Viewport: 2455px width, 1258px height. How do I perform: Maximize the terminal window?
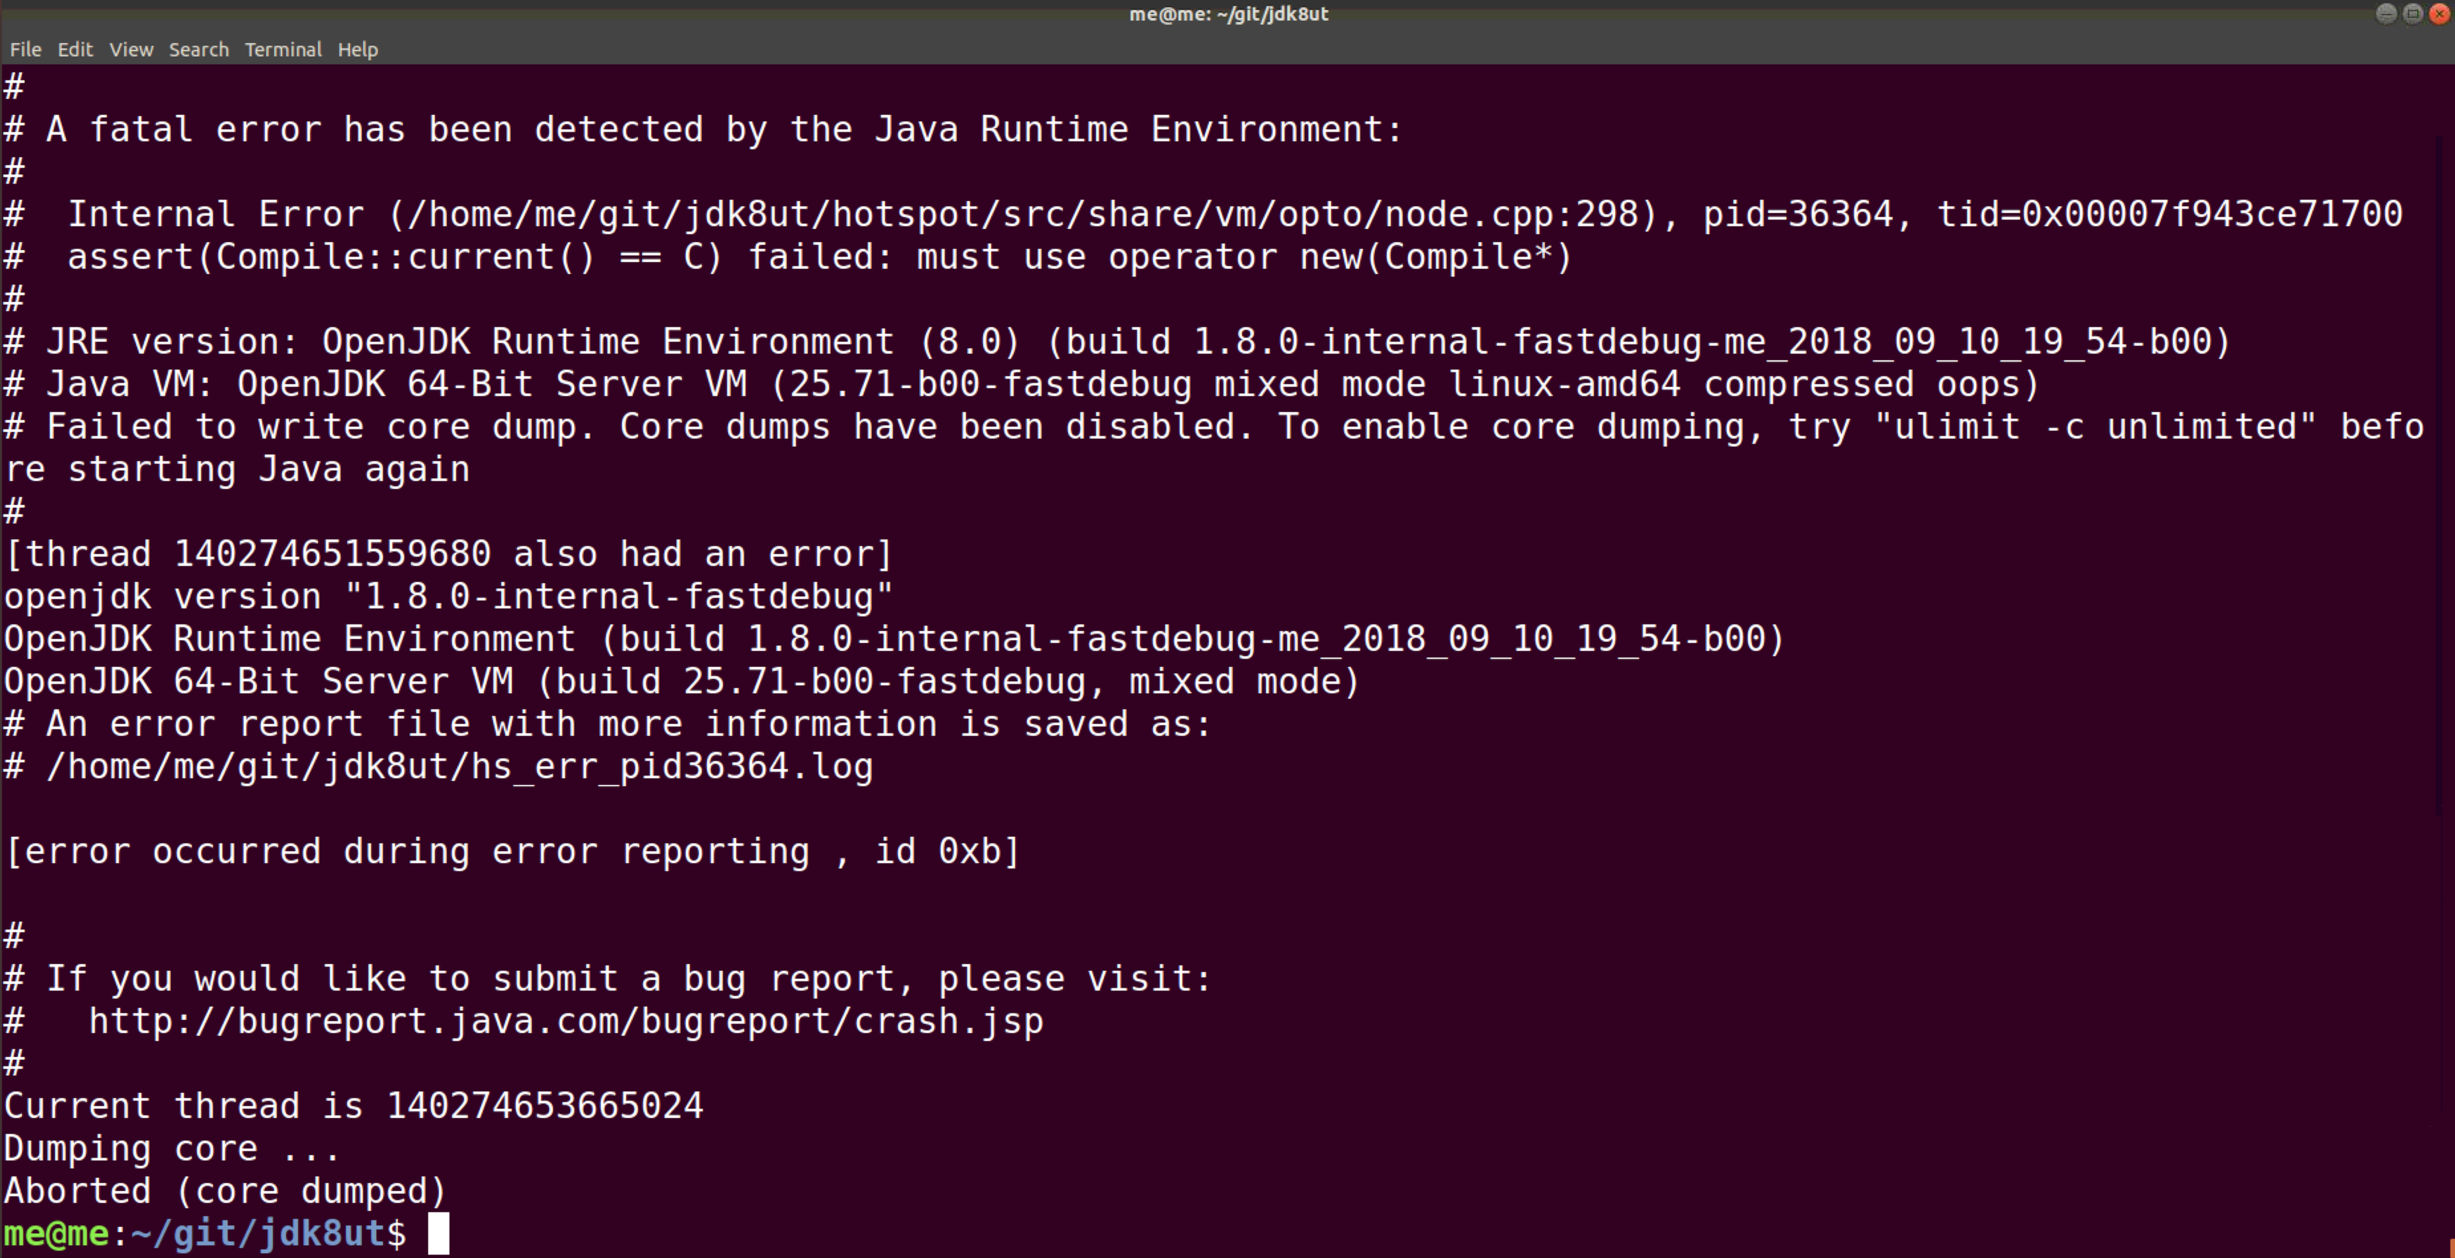pos(2412,13)
